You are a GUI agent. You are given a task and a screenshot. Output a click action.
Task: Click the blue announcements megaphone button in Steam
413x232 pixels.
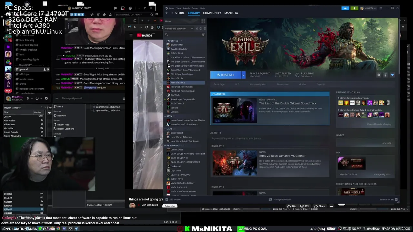tap(345, 8)
